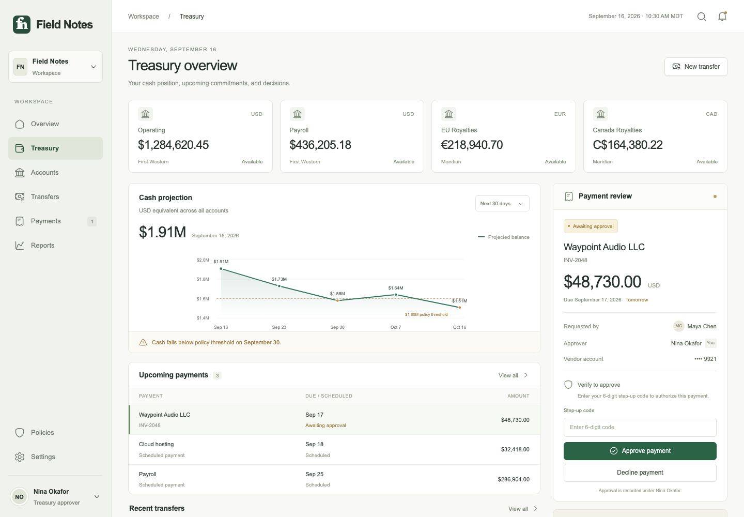Image resolution: width=744 pixels, height=517 pixels.
Task: Expand the Field Notes workspace switcher
Action: (55, 67)
